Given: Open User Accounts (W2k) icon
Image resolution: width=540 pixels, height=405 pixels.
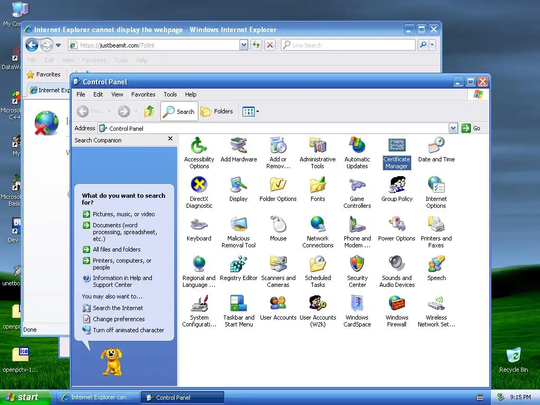Looking at the screenshot, I should (x=317, y=311).
